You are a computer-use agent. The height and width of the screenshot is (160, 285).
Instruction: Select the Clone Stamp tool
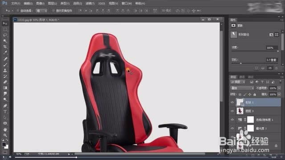coord(5,70)
